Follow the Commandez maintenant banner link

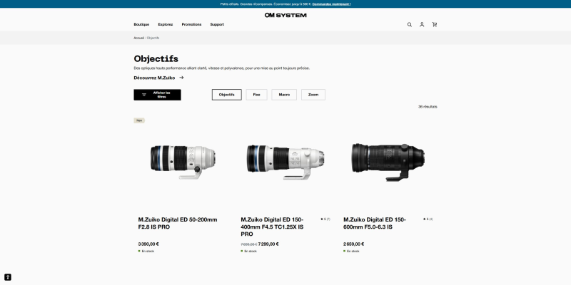pos(331,4)
